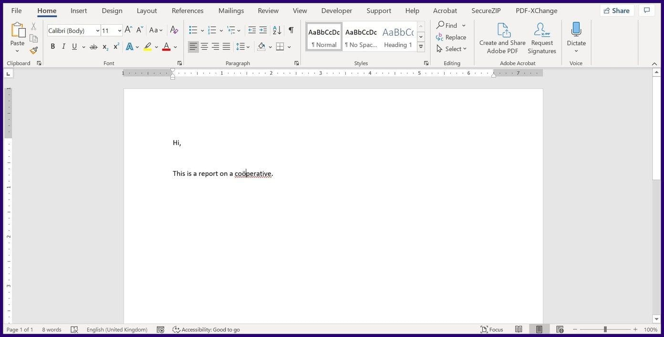Click the Copy icon in Clipboard
The image size is (664, 337).
[33, 39]
